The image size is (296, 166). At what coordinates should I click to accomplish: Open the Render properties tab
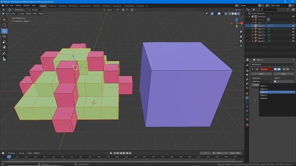[247, 71]
